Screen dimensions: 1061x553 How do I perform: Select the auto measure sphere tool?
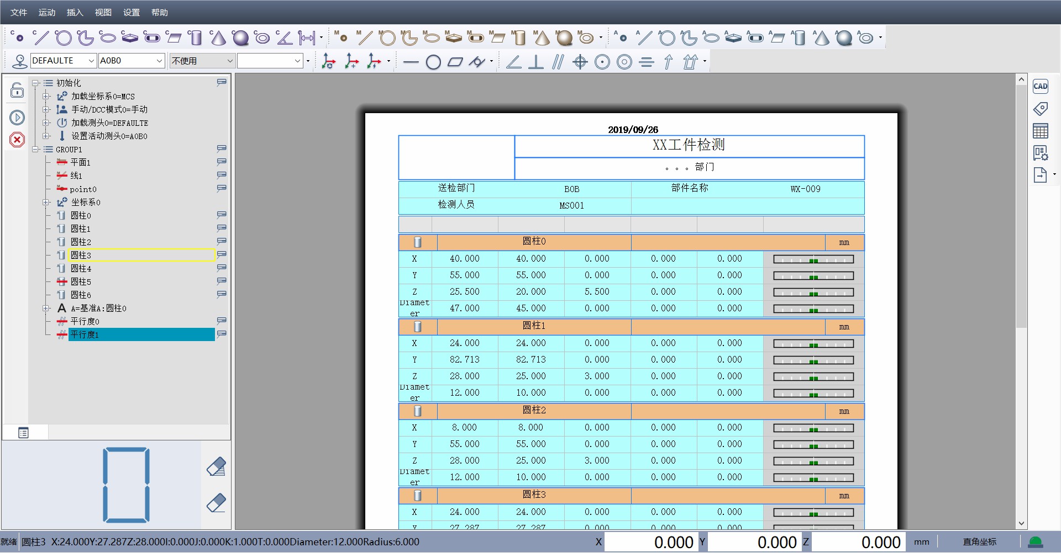pos(843,38)
